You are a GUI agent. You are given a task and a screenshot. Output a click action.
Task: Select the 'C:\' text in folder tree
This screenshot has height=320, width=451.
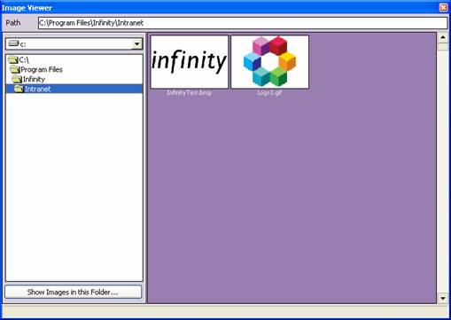click(24, 60)
